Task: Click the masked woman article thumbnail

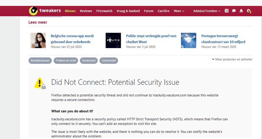Action: click(x=38, y=40)
